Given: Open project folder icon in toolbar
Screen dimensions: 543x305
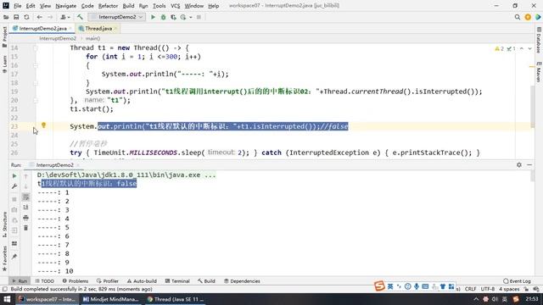Looking at the screenshot, I should point(6,17).
